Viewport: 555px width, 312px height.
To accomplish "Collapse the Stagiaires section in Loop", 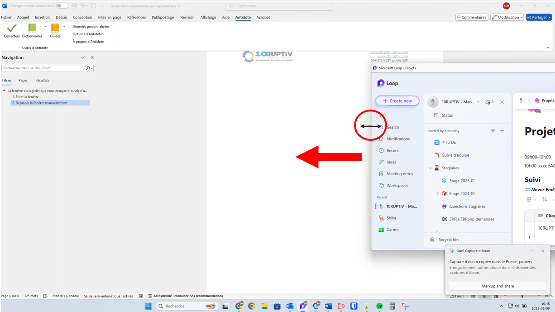I will (431, 168).
